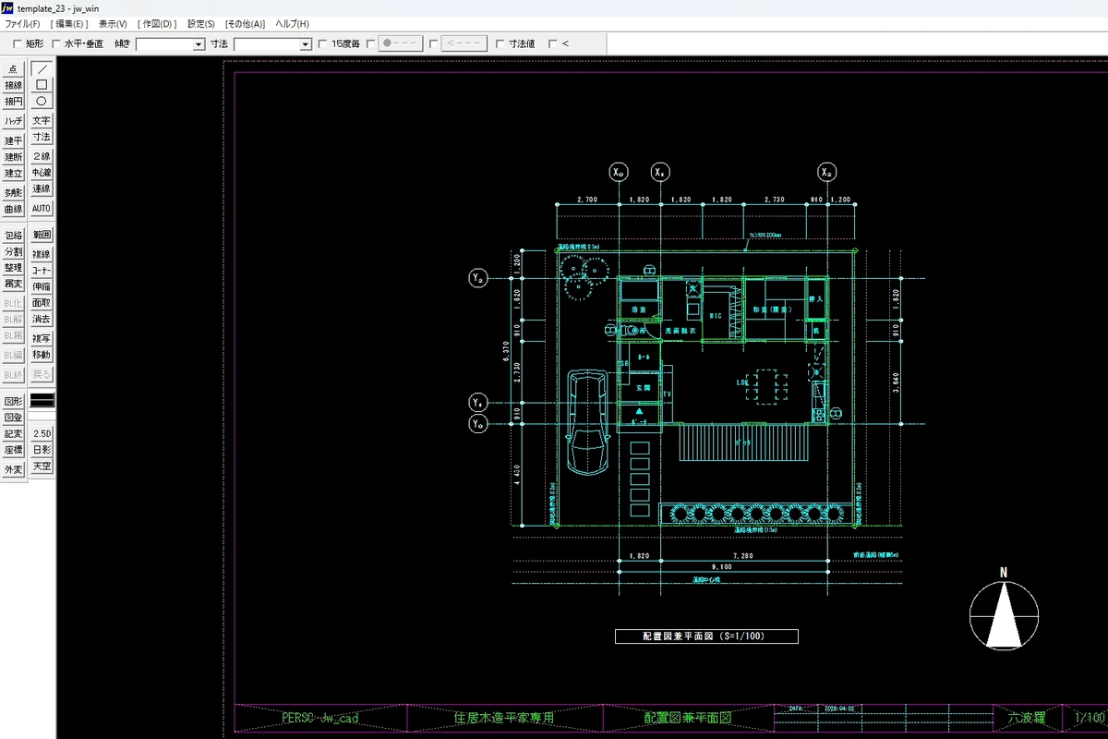Open the [編集(E)] menu

(70, 23)
